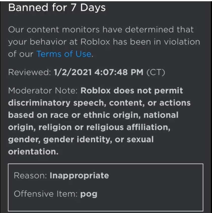Click the "Reviewed:" label
Viewport: 212px width, 213px height.
30,72
